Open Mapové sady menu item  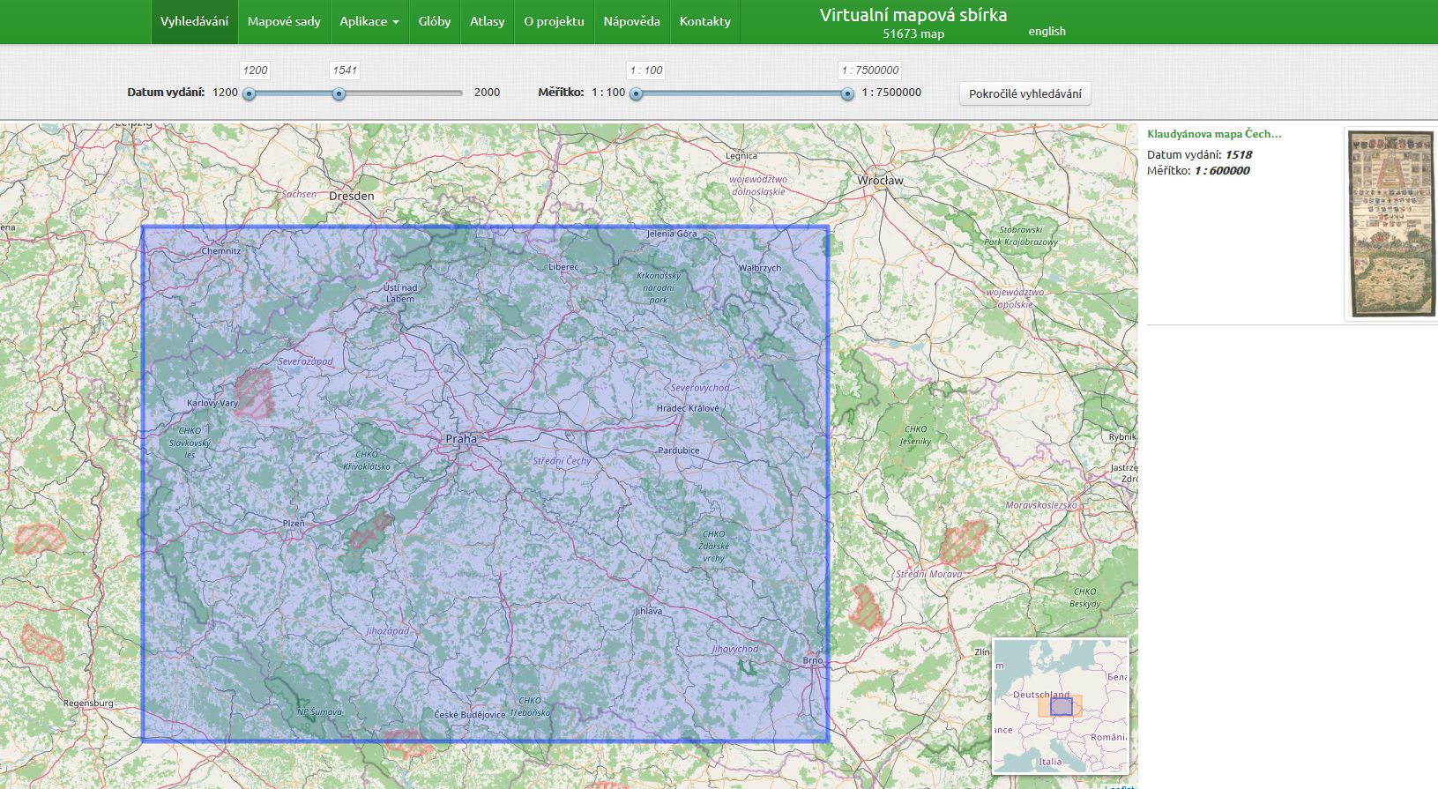284,21
